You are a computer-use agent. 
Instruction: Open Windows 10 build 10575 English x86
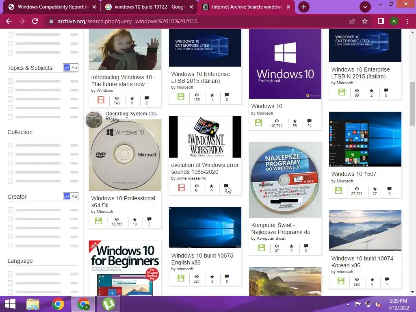(202, 259)
